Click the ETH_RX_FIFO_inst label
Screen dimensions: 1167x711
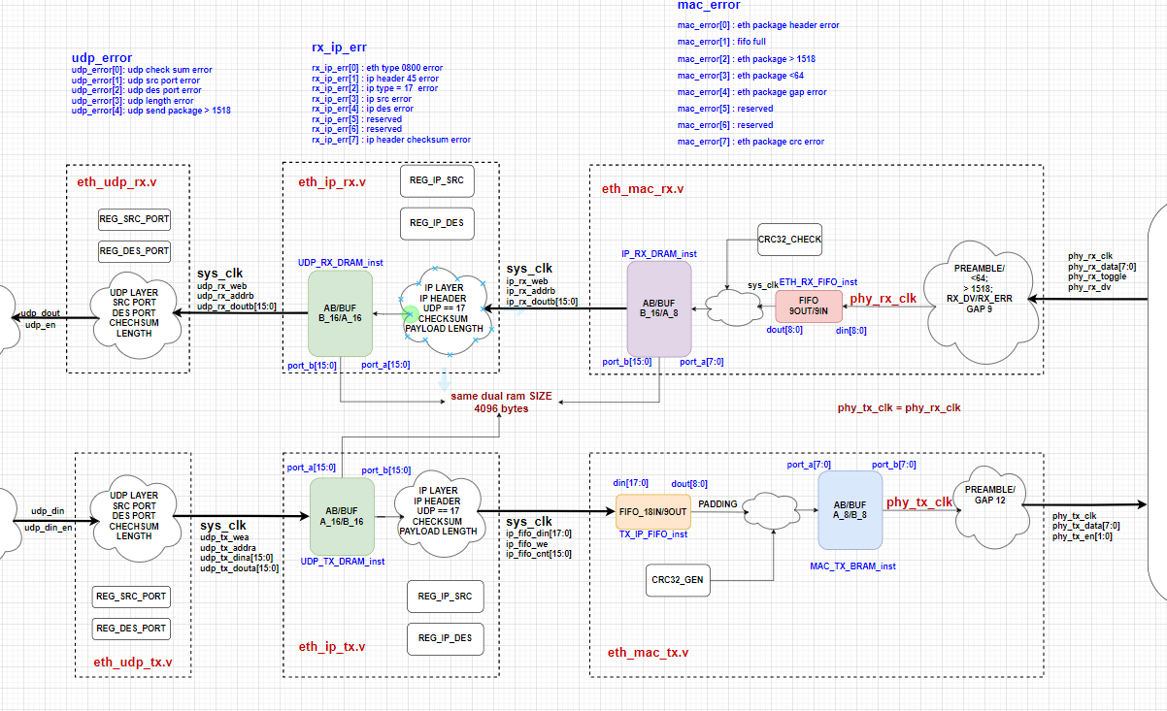tap(818, 282)
